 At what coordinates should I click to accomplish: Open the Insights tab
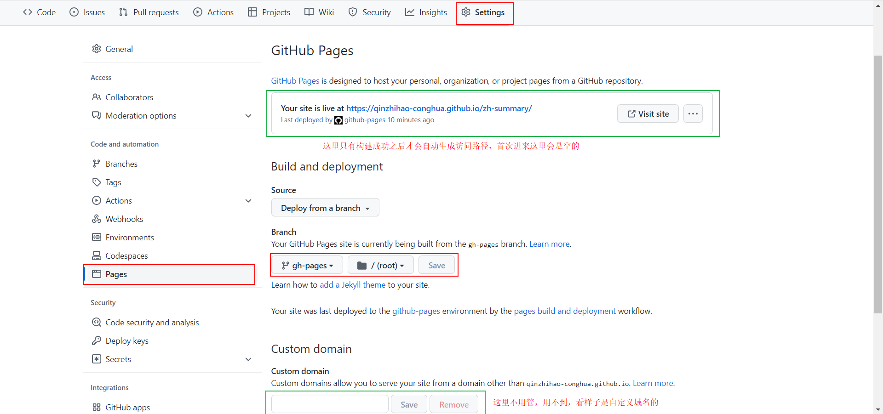point(426,12)
